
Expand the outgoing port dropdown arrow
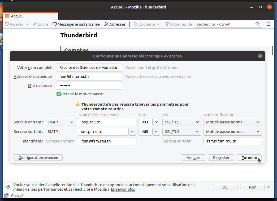156,132
